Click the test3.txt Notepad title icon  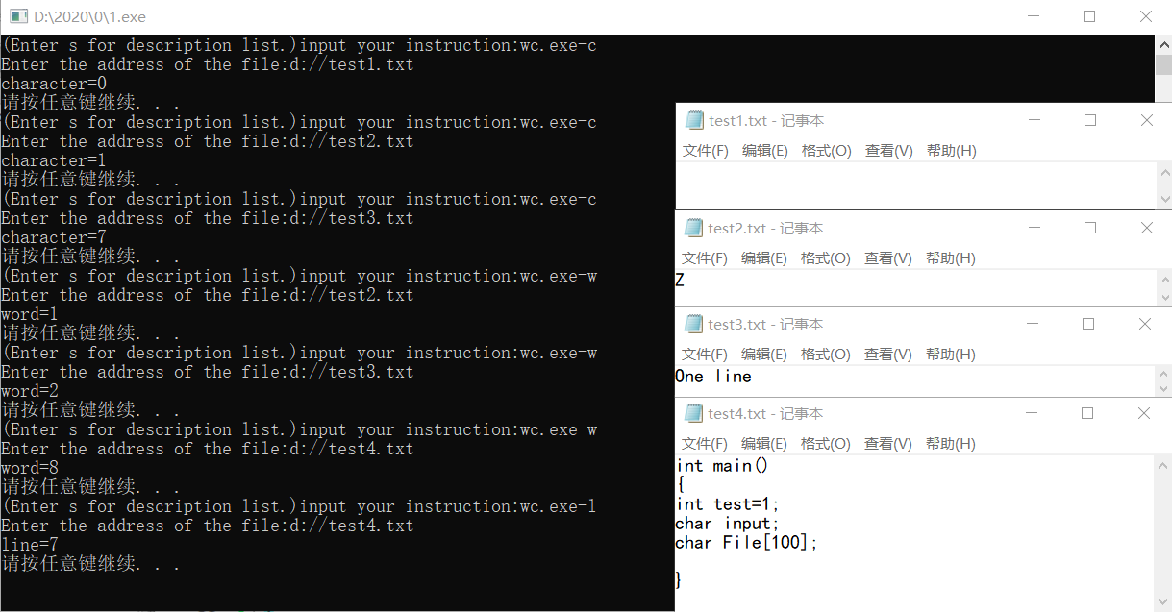[x=693, y=324]
